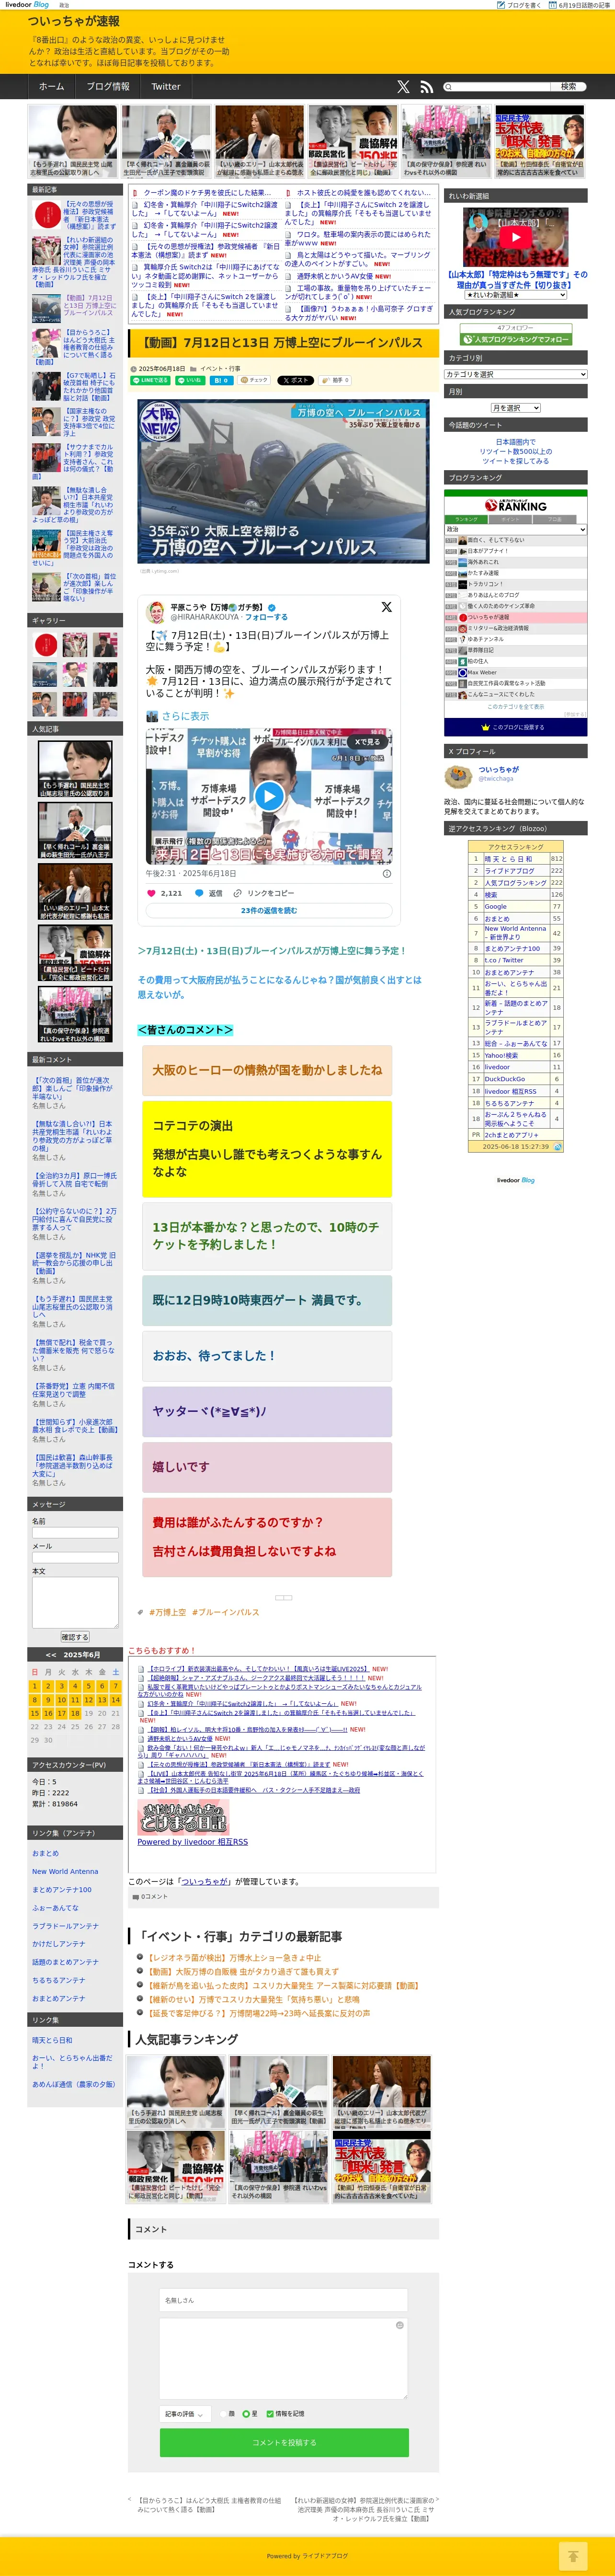Click '23件の返信を読む' in the tweet
This screenshot has width=615, height=2576.
pyautogui.click(x=269, y=910)
